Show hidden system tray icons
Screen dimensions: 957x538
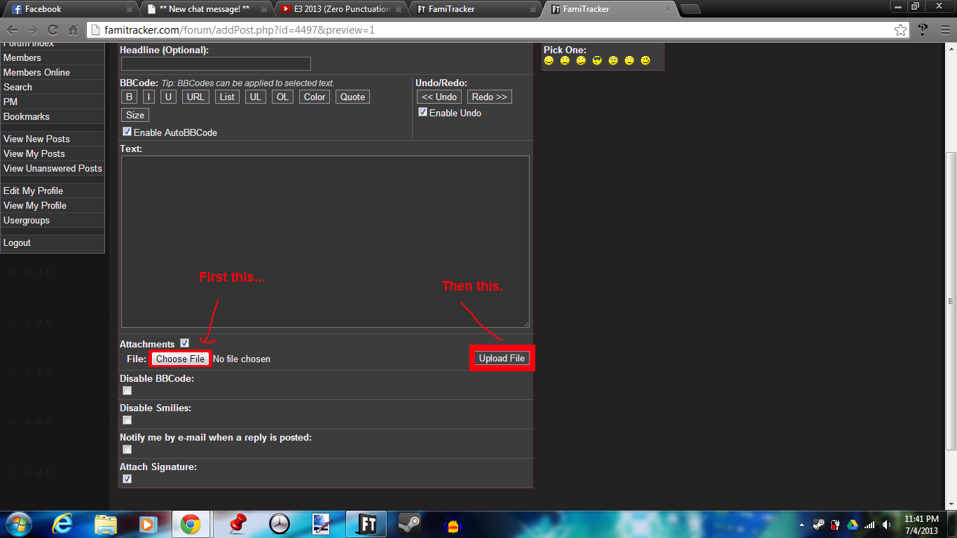point(801,525)
